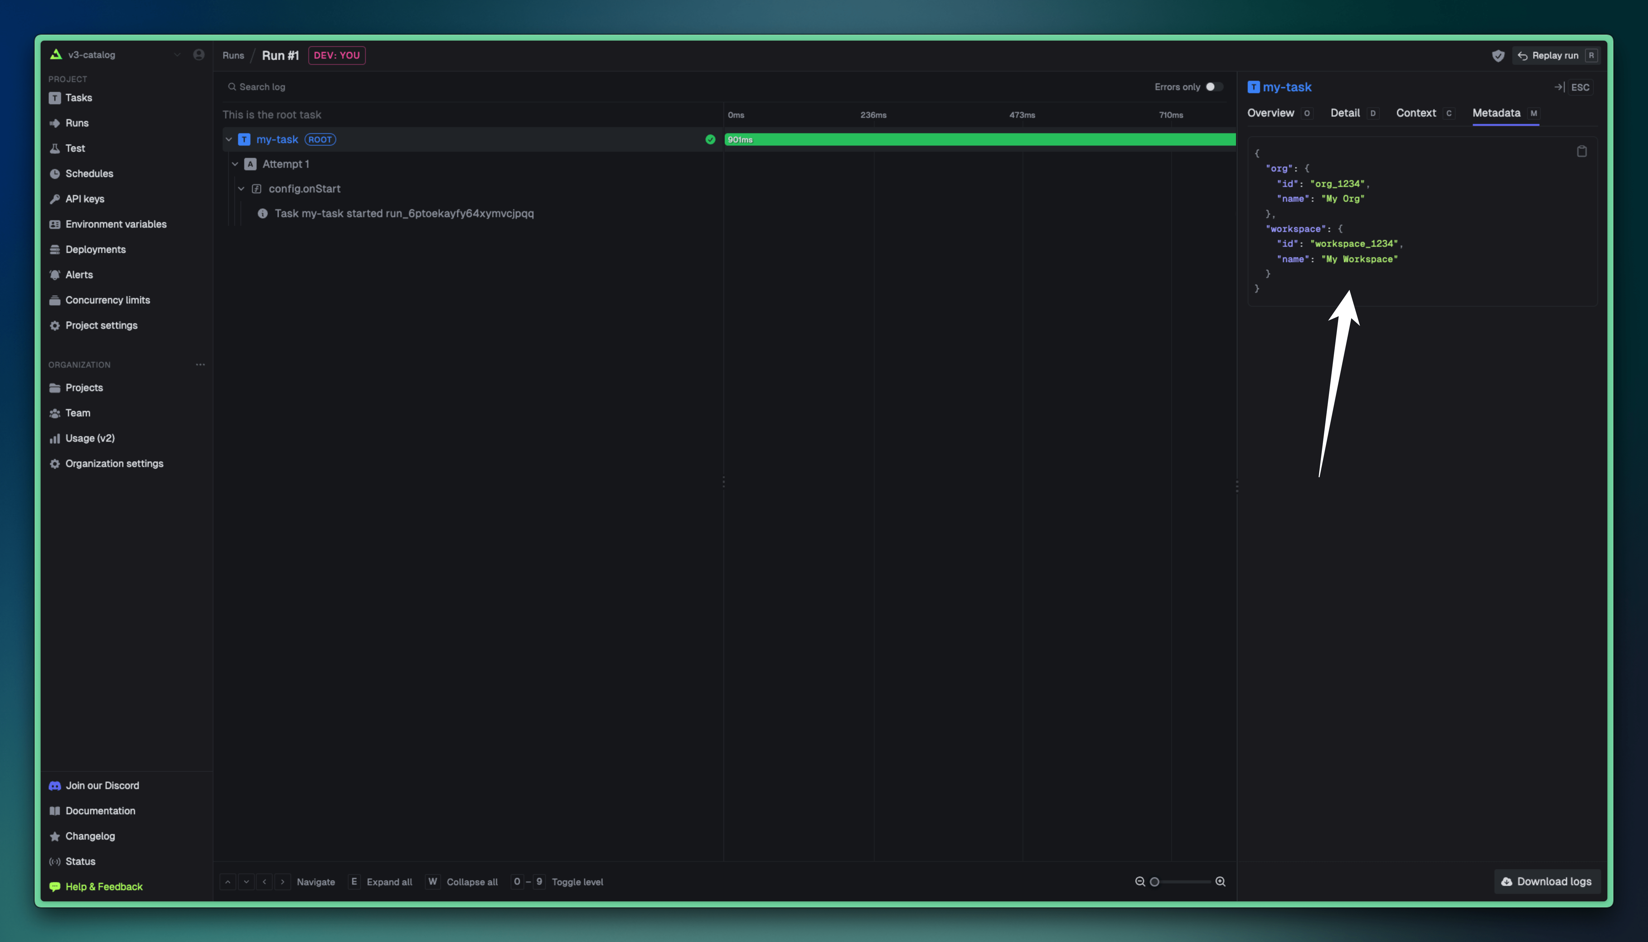Image resolution: width=1648 pixels, height=942 pixels.
Task: Toggle the Errors only switch
Action: tap(1214, 87)
